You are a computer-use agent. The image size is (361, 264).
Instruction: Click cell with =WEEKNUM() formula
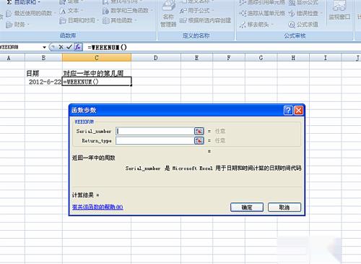(x=97, y=82)
